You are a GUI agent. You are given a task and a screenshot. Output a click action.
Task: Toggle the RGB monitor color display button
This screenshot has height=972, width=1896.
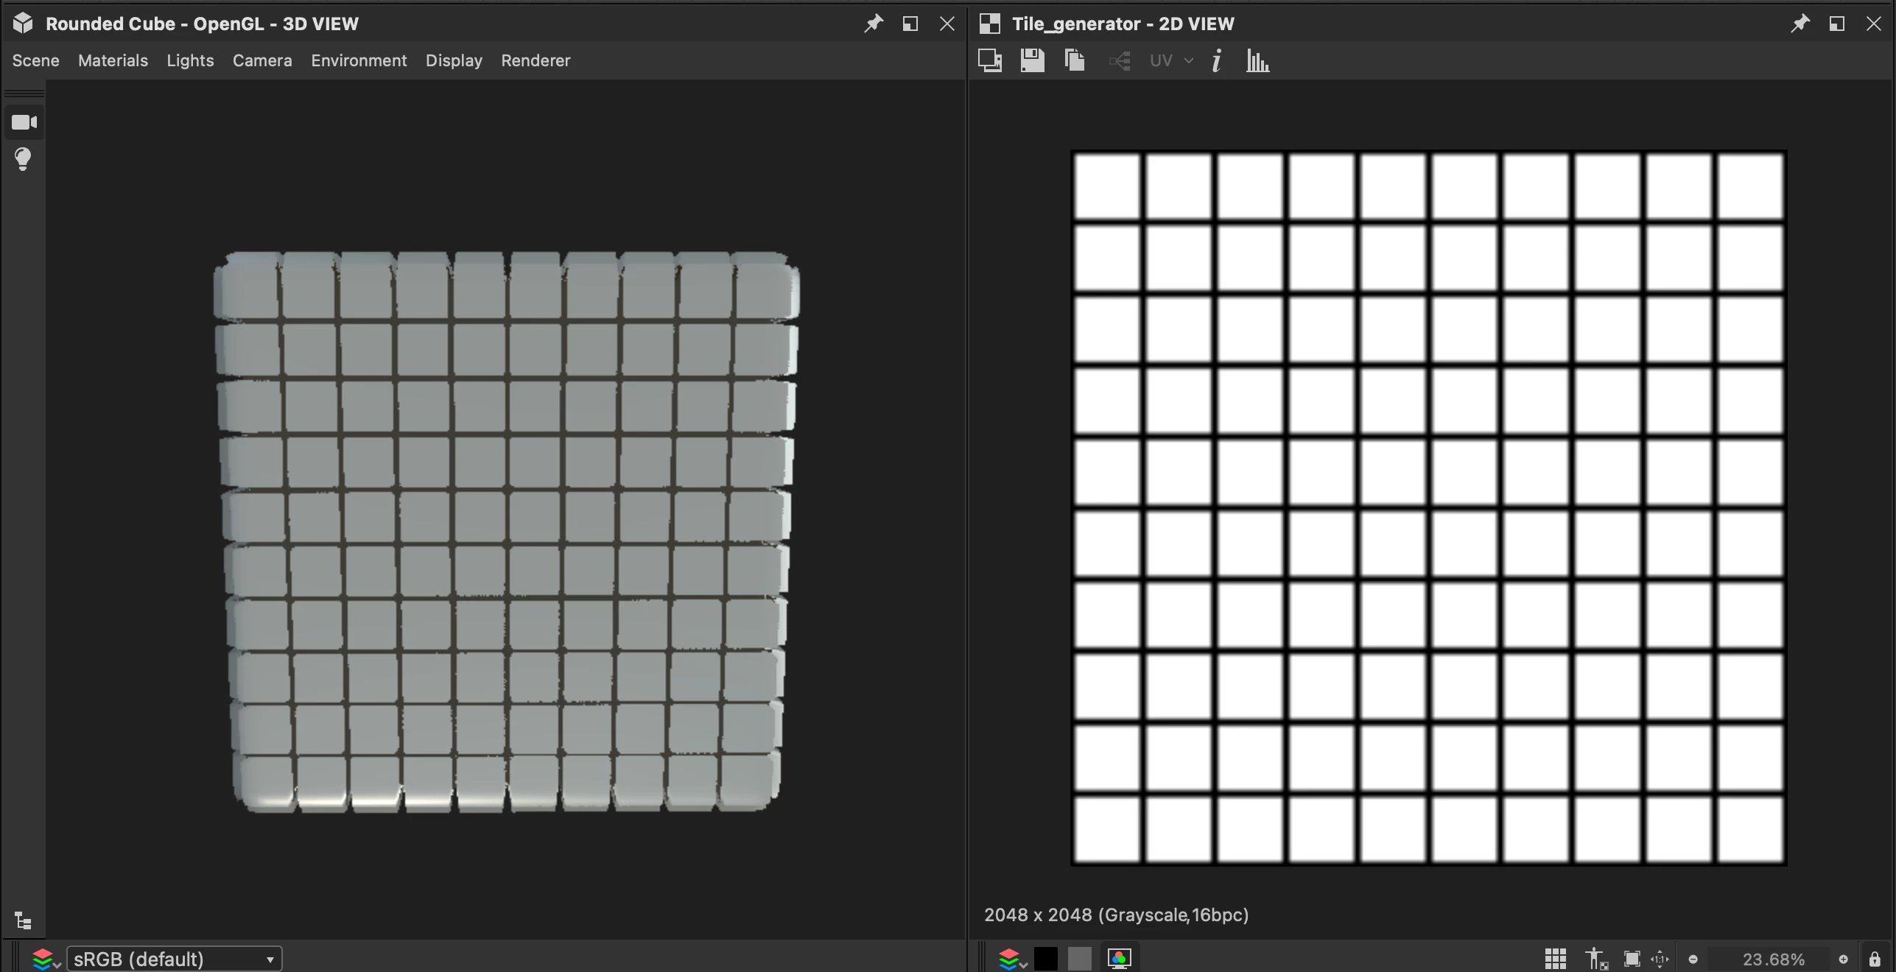click(1119, 958)
